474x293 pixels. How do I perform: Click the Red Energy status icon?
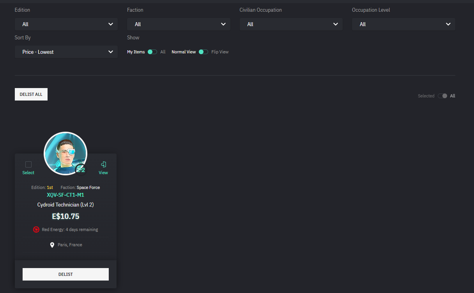point(36,229)
